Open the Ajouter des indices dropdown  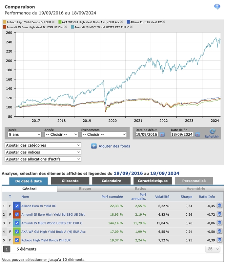(x=43, y=152)
